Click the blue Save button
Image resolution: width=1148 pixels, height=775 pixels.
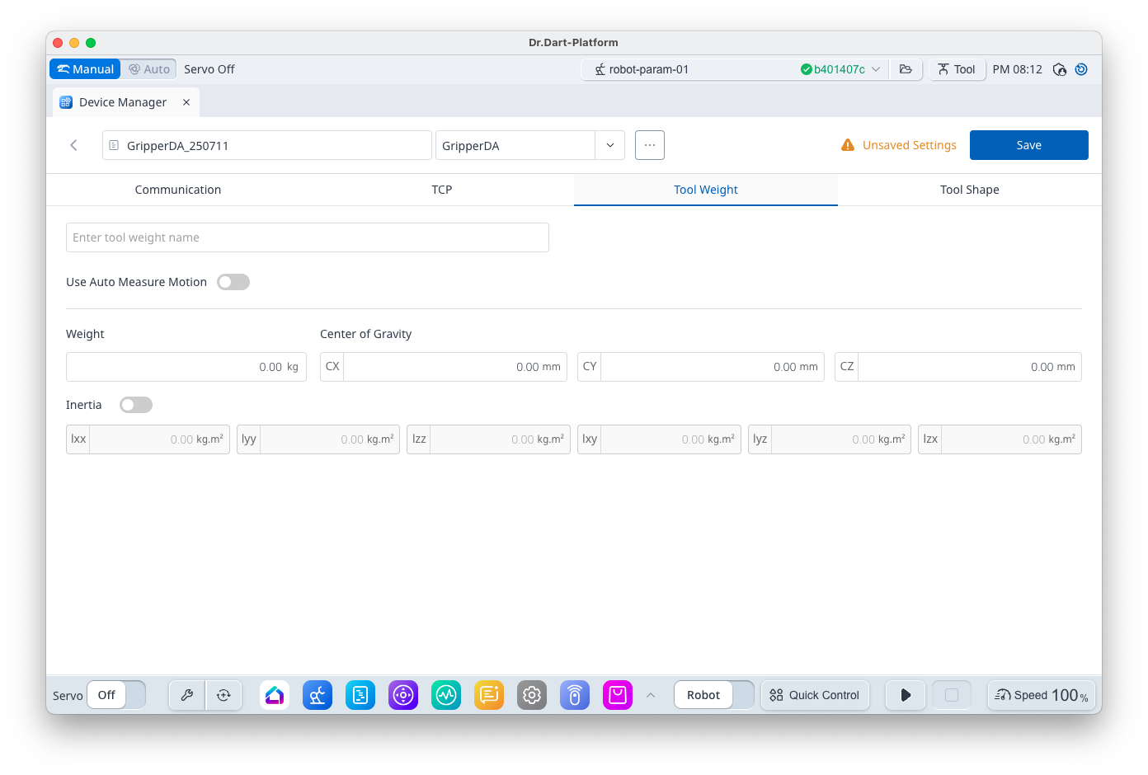[x=1028, y=145]
